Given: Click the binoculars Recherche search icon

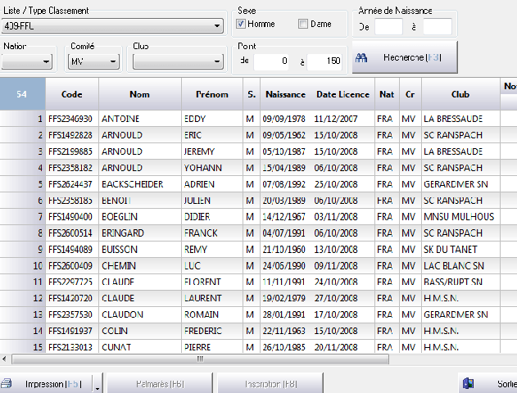Looking at the screenshot, I should coord(361,57).
